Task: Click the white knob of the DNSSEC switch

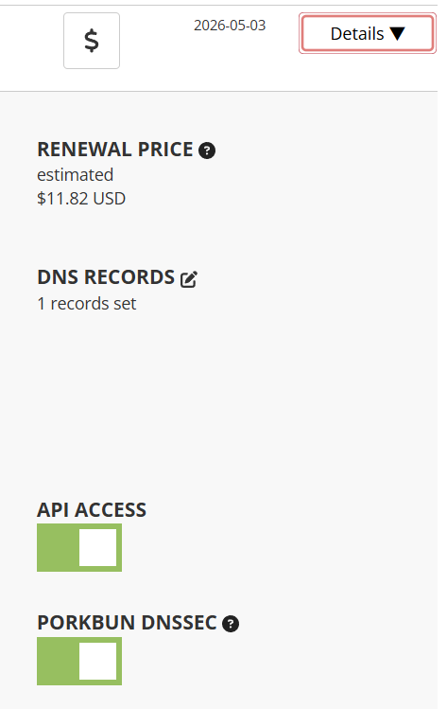Action: pos(98,661)
